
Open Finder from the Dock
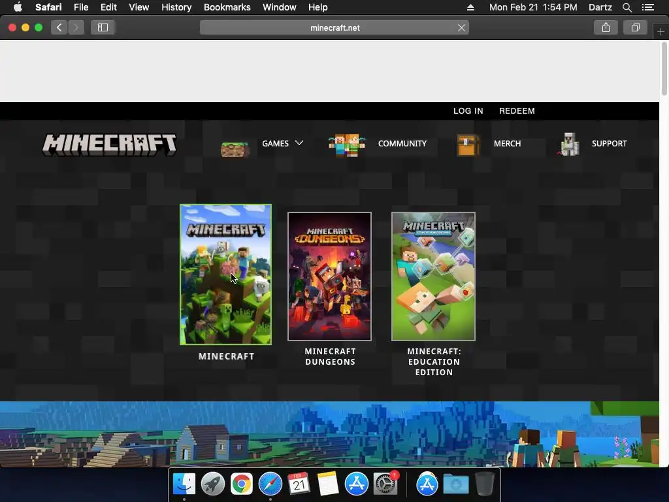(x=184, y=484)
